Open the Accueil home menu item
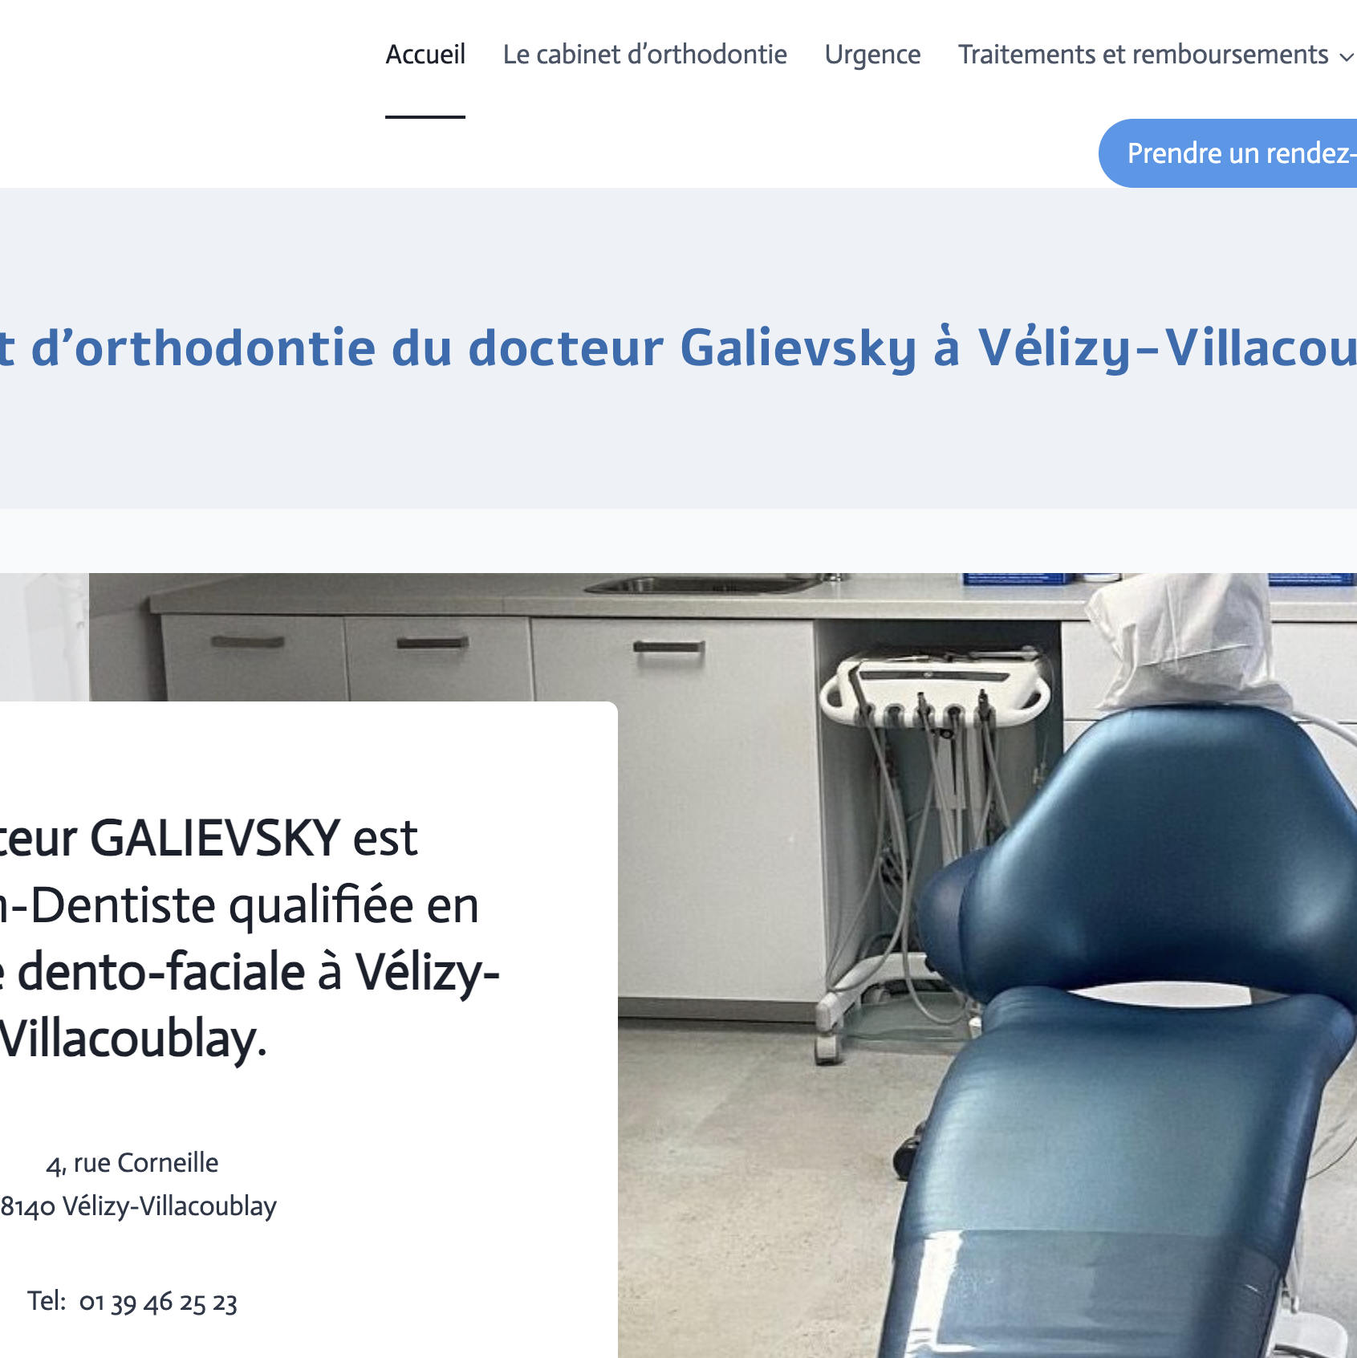 (425, 55)
